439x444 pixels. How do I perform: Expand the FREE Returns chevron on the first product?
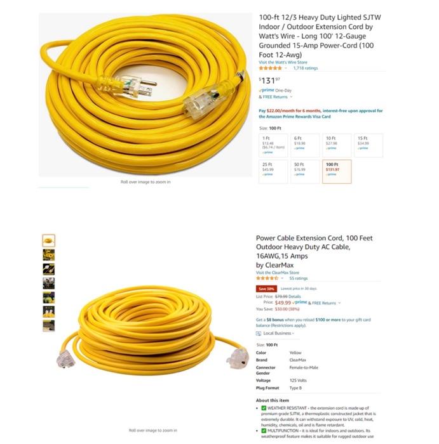(x=291, y=97)
